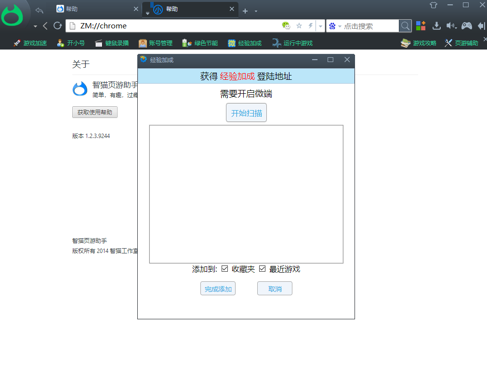Screen dimensions: 487x365
Task: Click 获取使用帮助 button
Action: [x=95, y=112]
